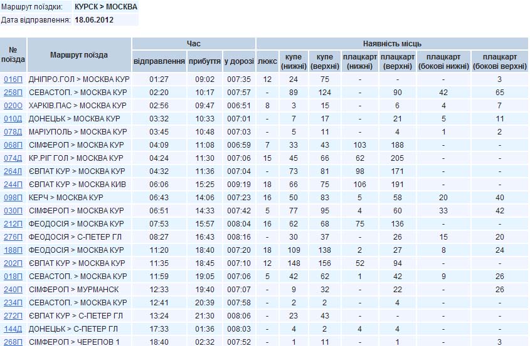
Task: Click train 098П from Kerch
Action: tap(13, 198)
